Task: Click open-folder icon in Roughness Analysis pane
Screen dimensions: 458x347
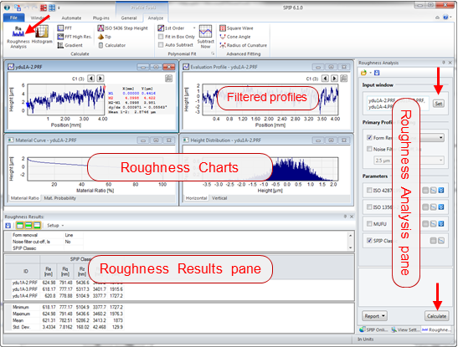Action: [363, 73]
